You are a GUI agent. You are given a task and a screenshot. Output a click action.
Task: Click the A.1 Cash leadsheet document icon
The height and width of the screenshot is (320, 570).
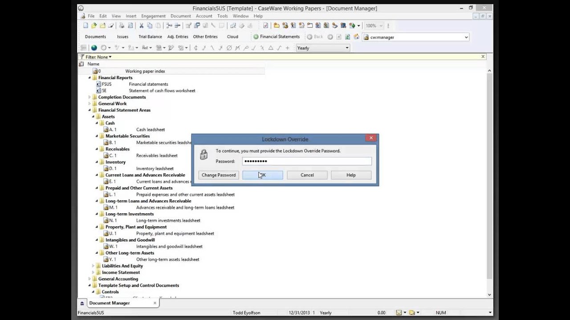[106, 129]
